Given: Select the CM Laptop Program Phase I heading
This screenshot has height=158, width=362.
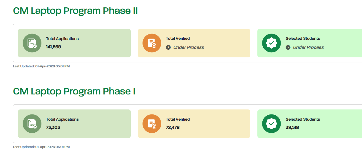Looking at the screenshot, I should (74, 92).
